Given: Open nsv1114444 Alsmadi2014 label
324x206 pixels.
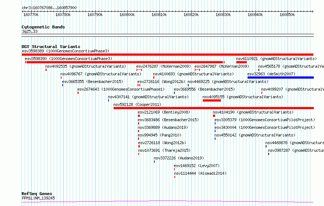Looking at the screenshot, I should coord(200,173).
